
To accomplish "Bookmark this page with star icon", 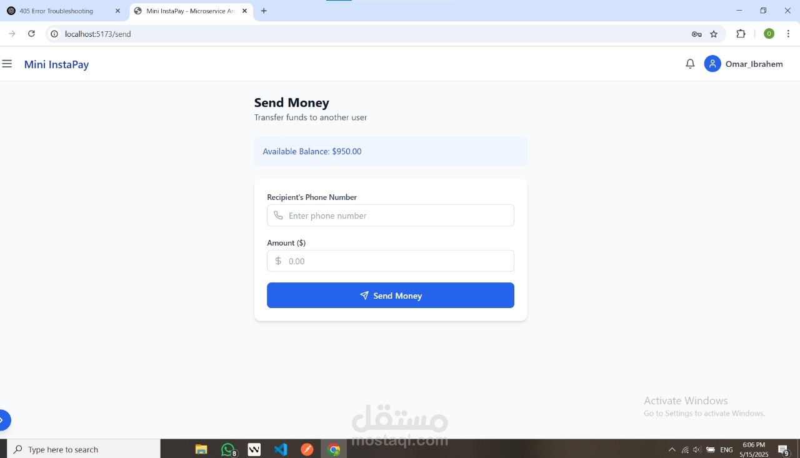I will (x=714, y=34).
